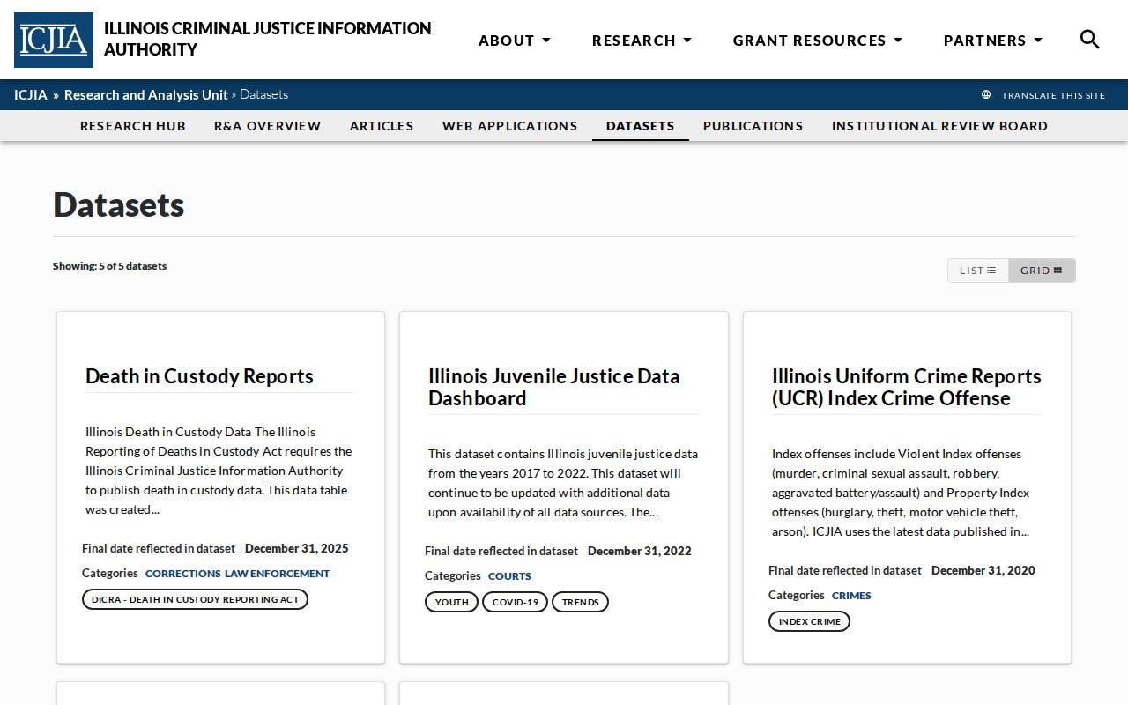The image size is (1128, 705).
Task: Go to the Research Hub tab
Action: pyautogui.click(x=133, y=126)
